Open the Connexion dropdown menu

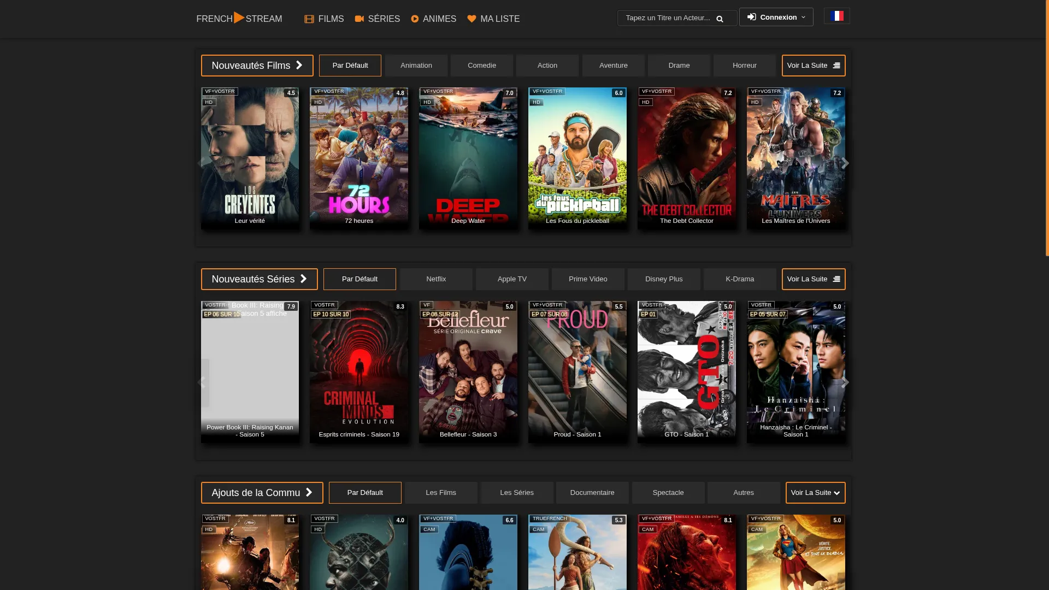coord(776,17)
